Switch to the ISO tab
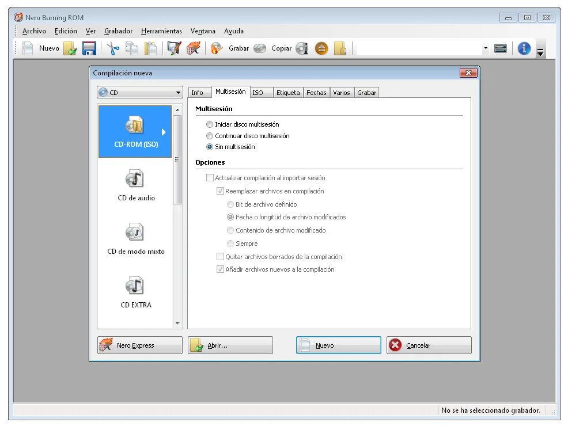Viewport: 568px width, 426px height. (x=261, y=93)
